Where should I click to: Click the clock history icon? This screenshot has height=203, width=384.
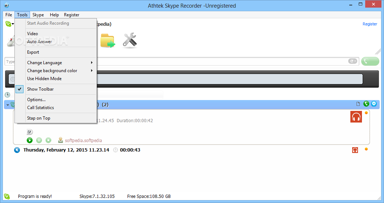(x=7, y=95)
